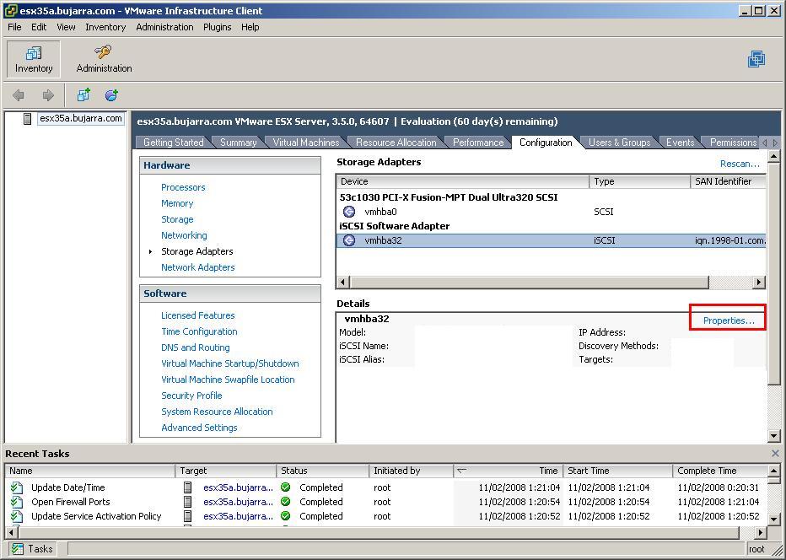Screen dimensions: 786x560
Task: Click the Rescan link
Action: click(740, 164)
